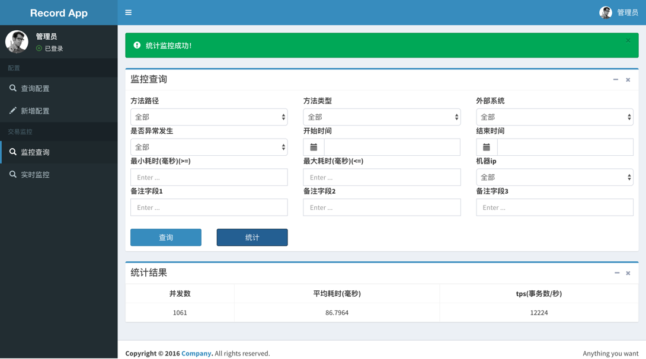Viewport: 646px width, 359px height.
Task: Click the search icon beside 查询配置
Action: coord(13,88)
